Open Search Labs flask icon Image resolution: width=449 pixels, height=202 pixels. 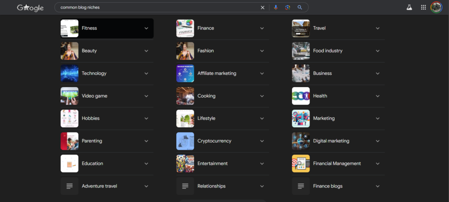tap(409, 7)
